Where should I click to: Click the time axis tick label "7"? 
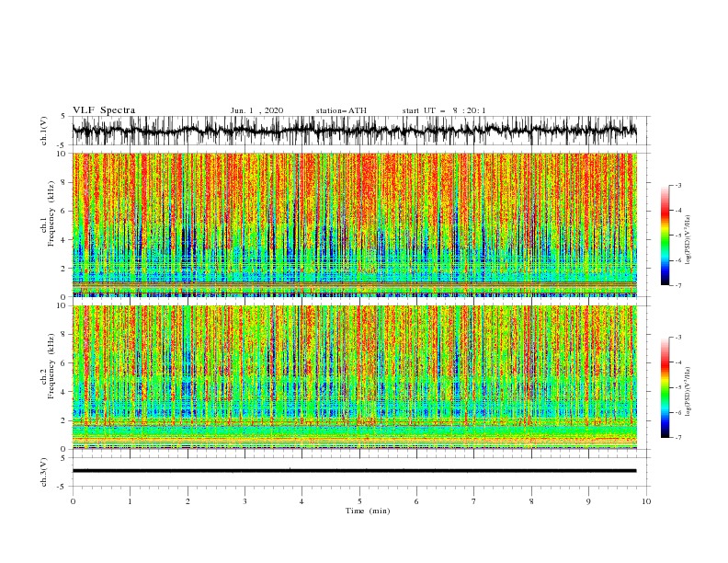(x=474, y=501)
